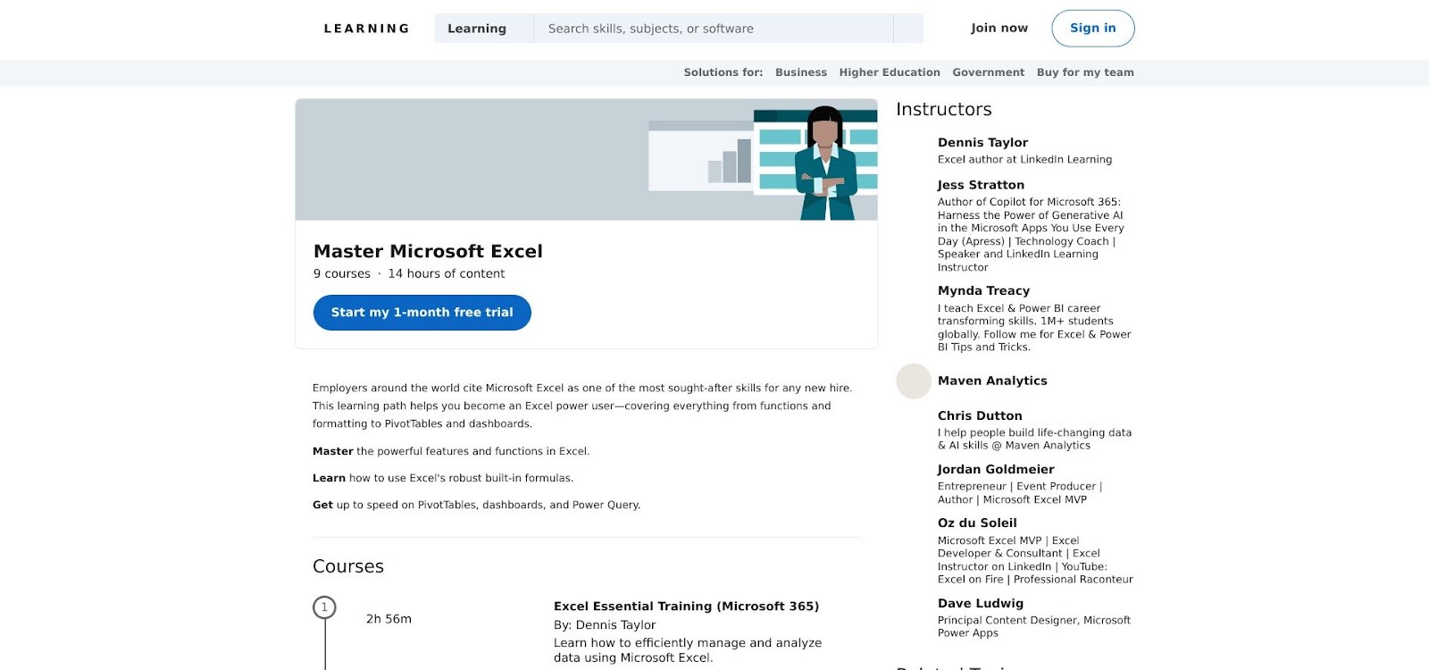Open instructor Mynda Treacy's profile
This screenshot has height=670, width=1429.
983,291
